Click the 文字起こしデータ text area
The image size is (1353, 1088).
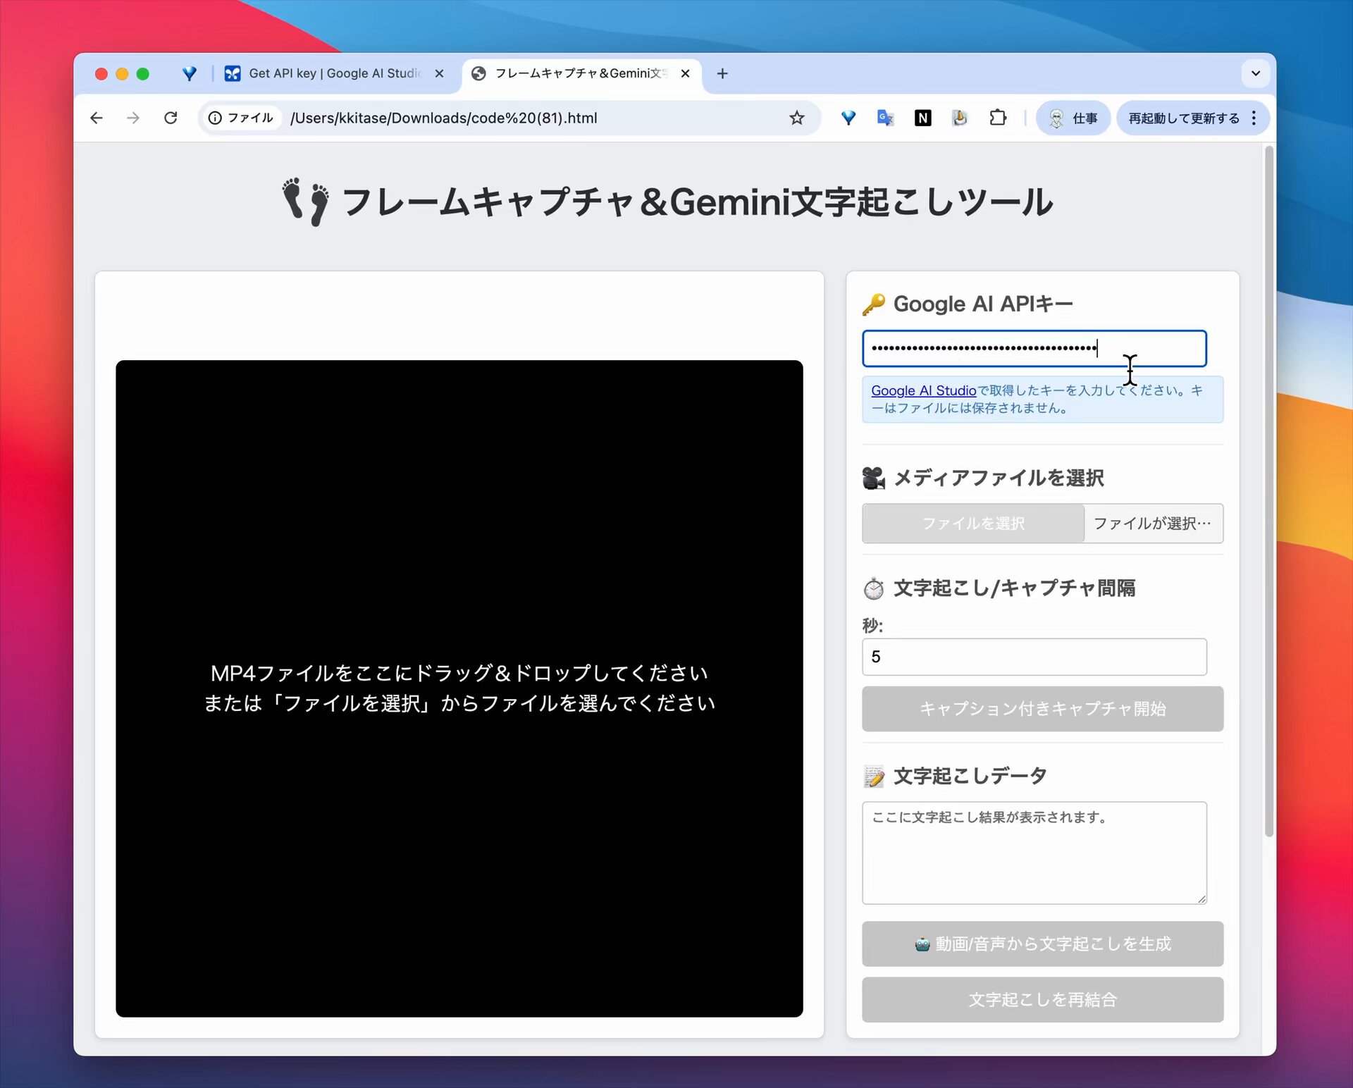click(x=1034, y=853)
